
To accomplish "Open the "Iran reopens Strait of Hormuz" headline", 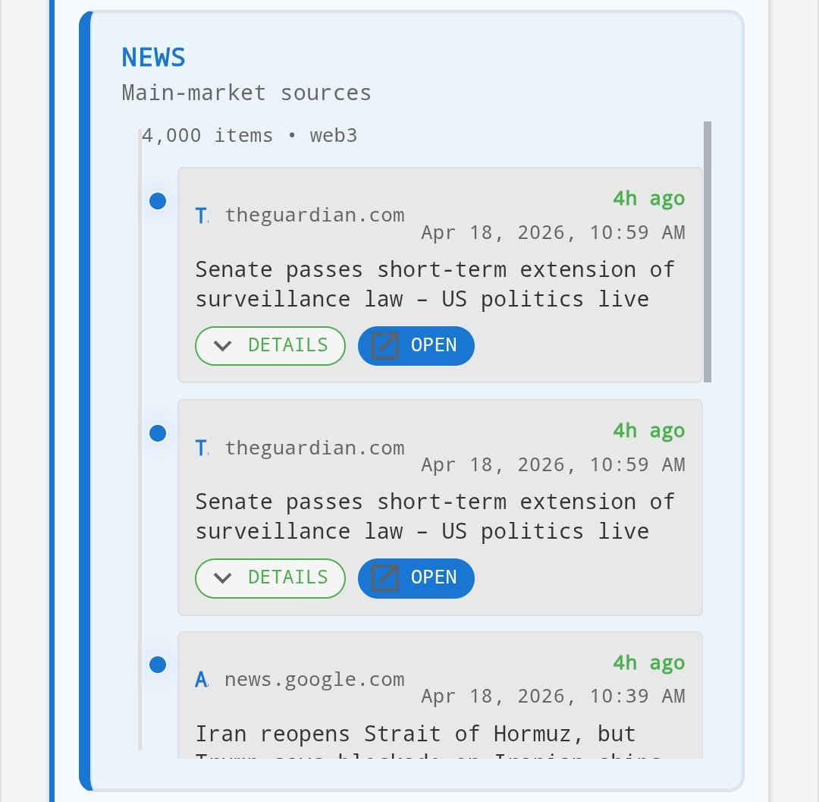I will (x=416, y=734).
